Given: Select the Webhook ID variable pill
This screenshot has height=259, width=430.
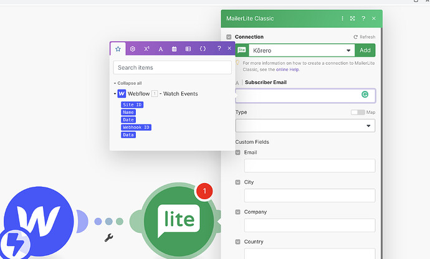Looking at the screenshot, I should (136, 127).
